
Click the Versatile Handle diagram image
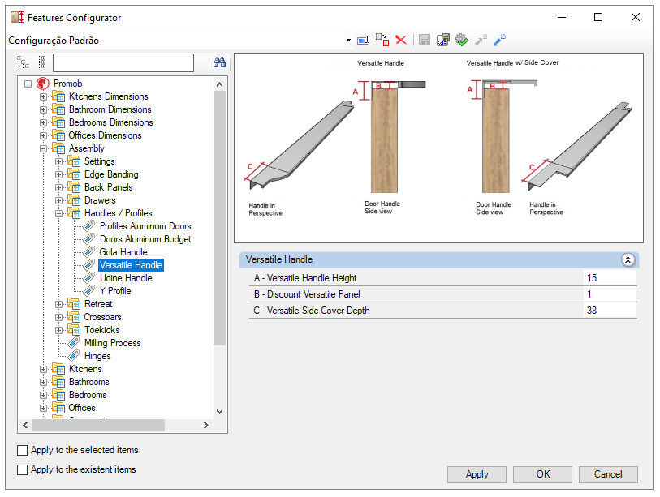pyautogui.click(x=438, y=148)
